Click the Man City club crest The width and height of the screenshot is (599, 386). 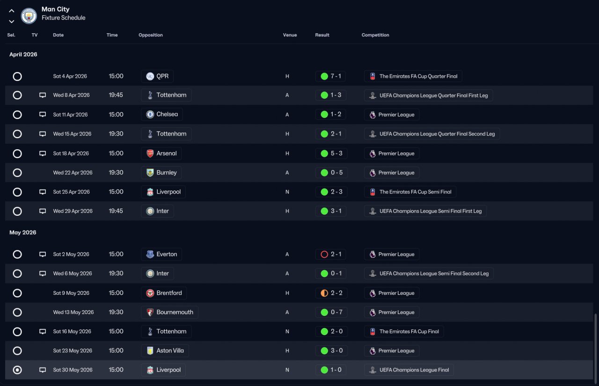coord(29,16)
